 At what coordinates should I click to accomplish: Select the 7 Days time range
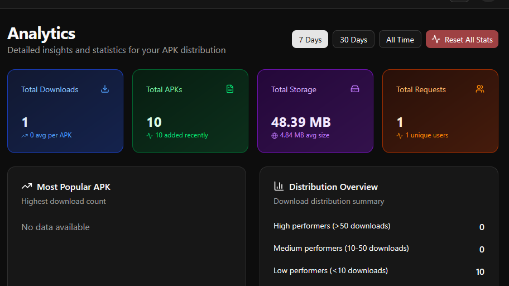click(x=310, y=40)
